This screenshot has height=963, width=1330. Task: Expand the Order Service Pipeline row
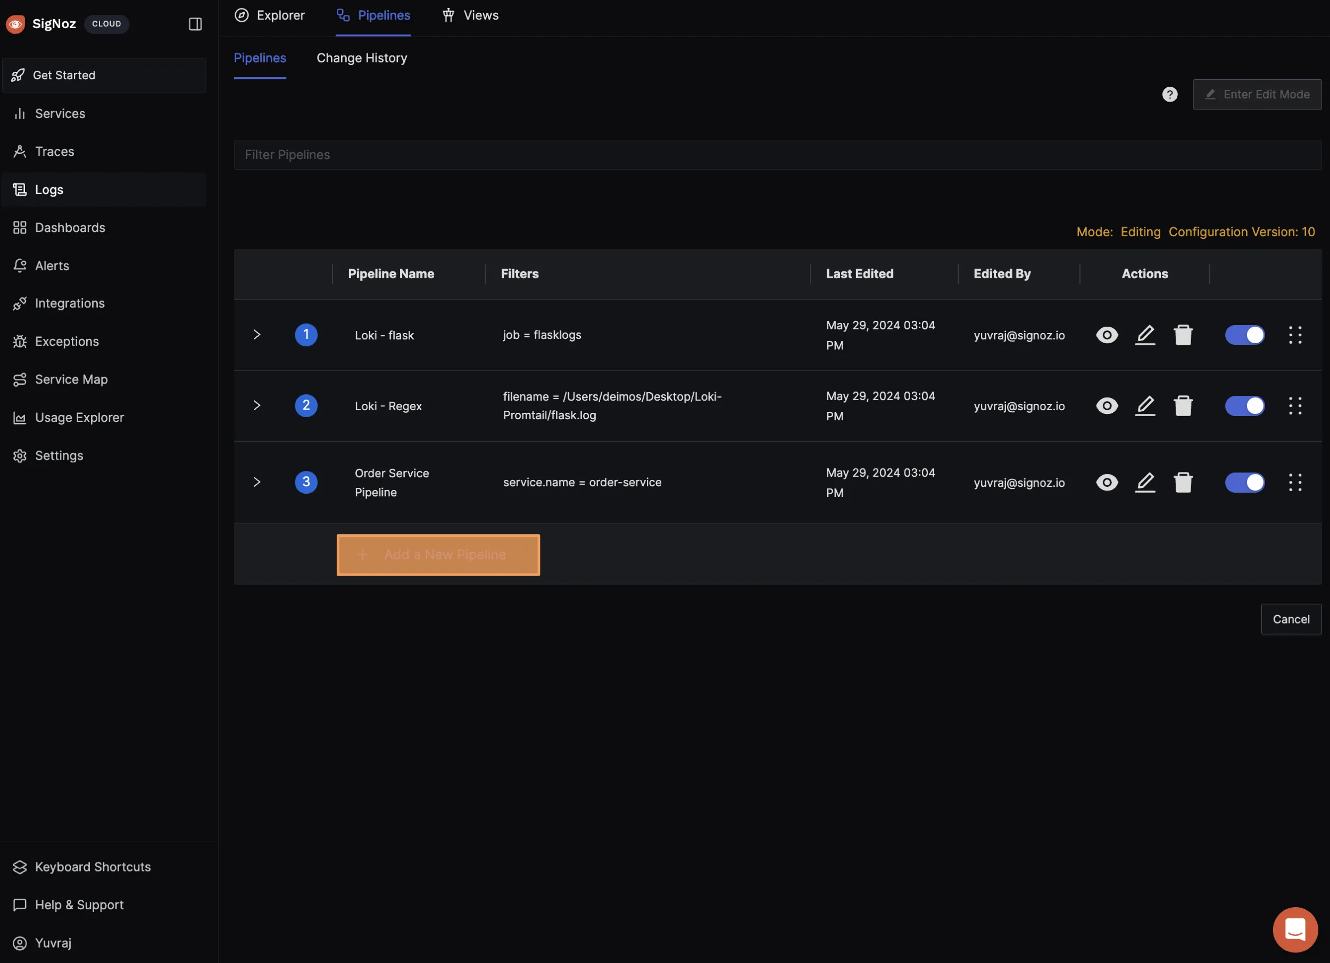(256, 482)
